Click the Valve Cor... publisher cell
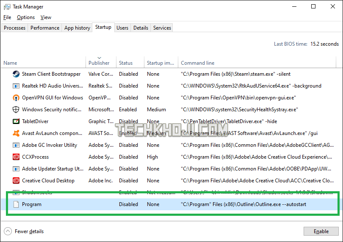This screenshot has width=343, height=242. pyautogui.click(x=101, y=74)
